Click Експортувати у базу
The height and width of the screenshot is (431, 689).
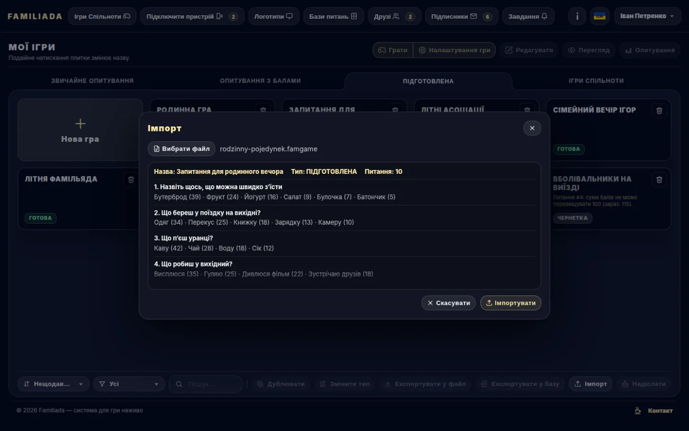[x=520, y=384]
